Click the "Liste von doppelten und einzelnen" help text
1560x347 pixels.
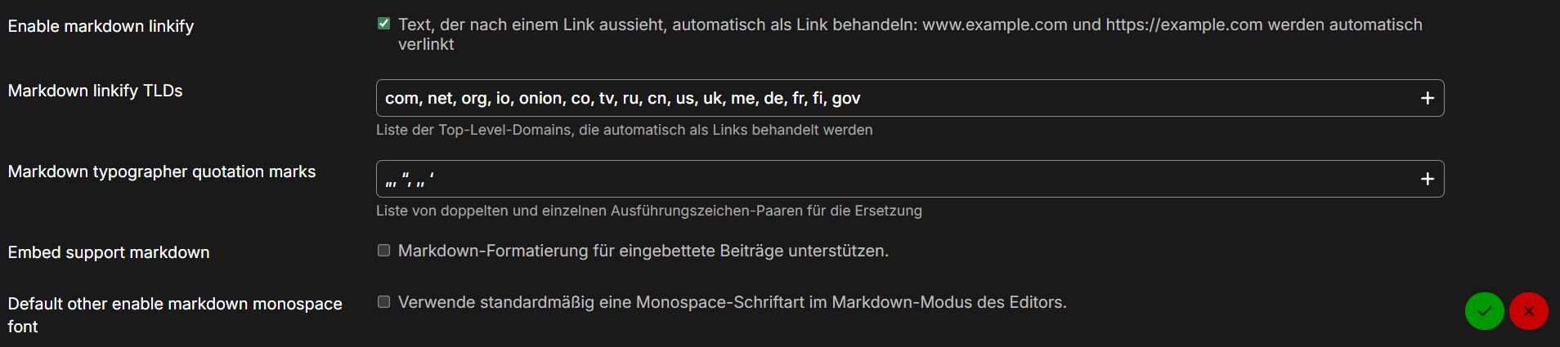coord(648,211)
